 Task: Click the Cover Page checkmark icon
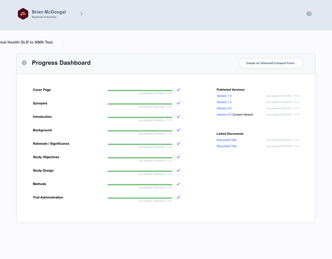pyautogui.click(x=178, y=90)
